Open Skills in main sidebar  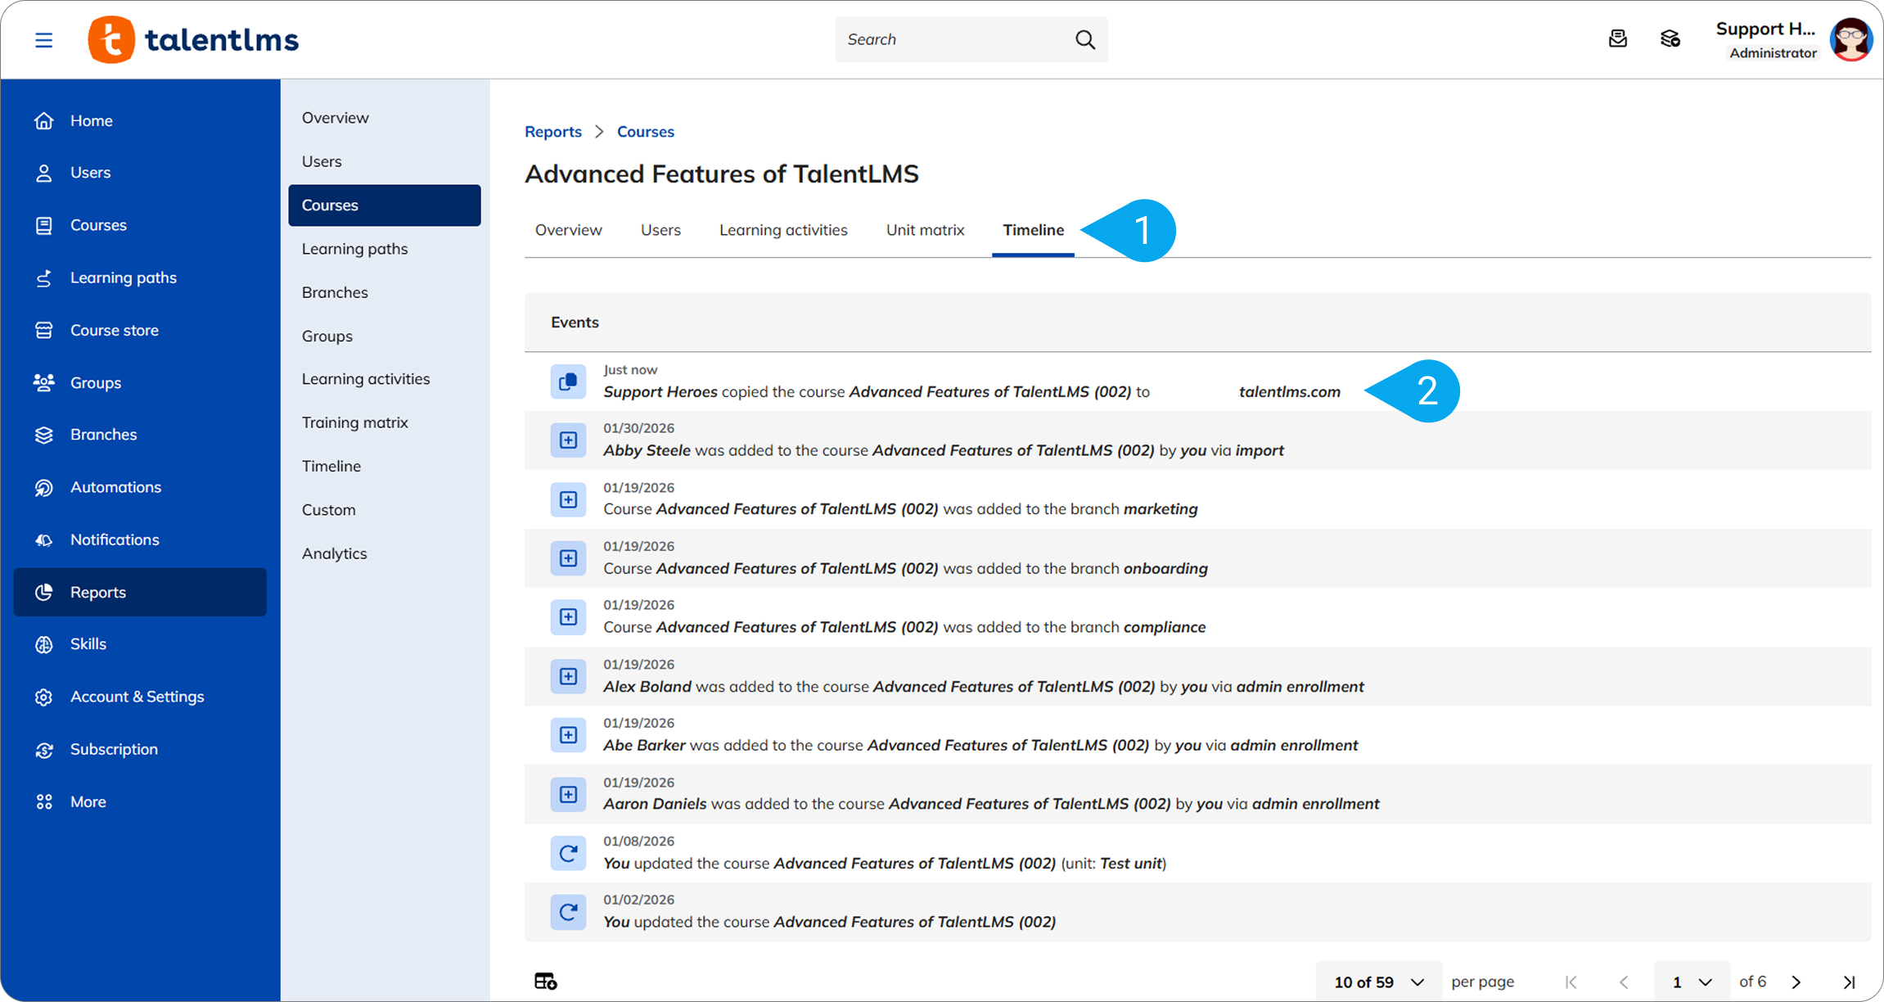pyautogui.click(x=88, y=644)
